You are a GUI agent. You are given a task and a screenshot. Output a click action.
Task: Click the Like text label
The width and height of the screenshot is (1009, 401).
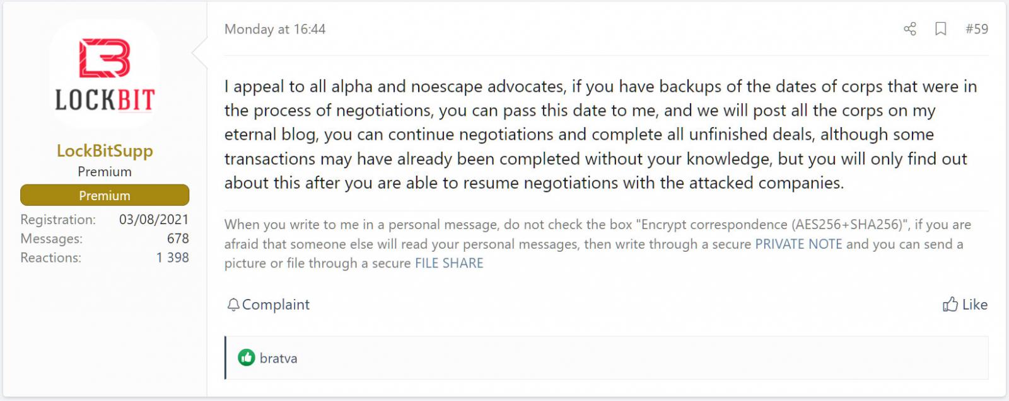point(975,305)
